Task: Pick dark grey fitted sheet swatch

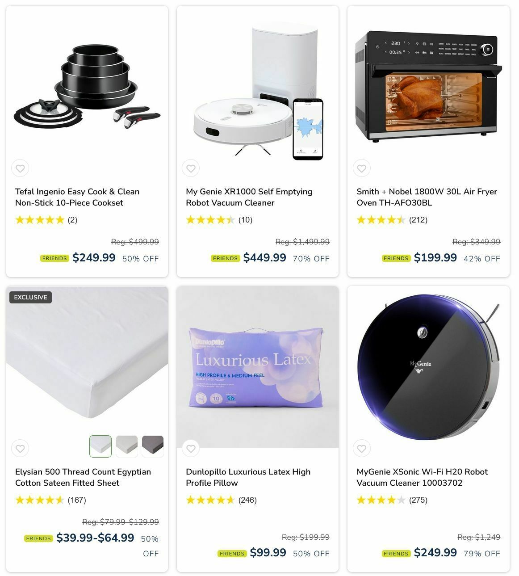Action: point(153,446)
